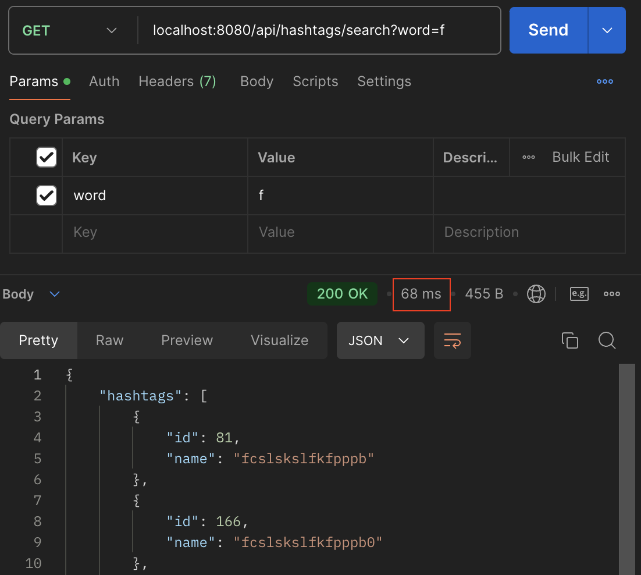
Task: Select the Preview response view
Action: pos(187,340)
